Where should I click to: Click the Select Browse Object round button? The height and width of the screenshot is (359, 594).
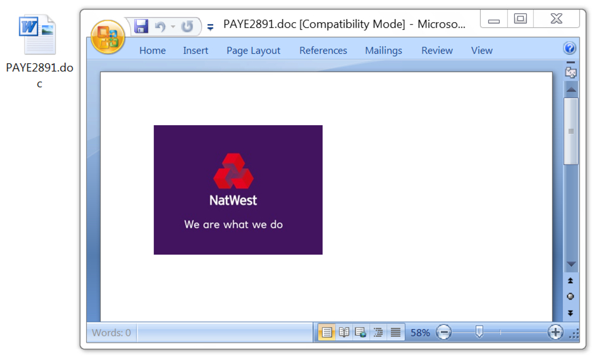tap(571, 296)
